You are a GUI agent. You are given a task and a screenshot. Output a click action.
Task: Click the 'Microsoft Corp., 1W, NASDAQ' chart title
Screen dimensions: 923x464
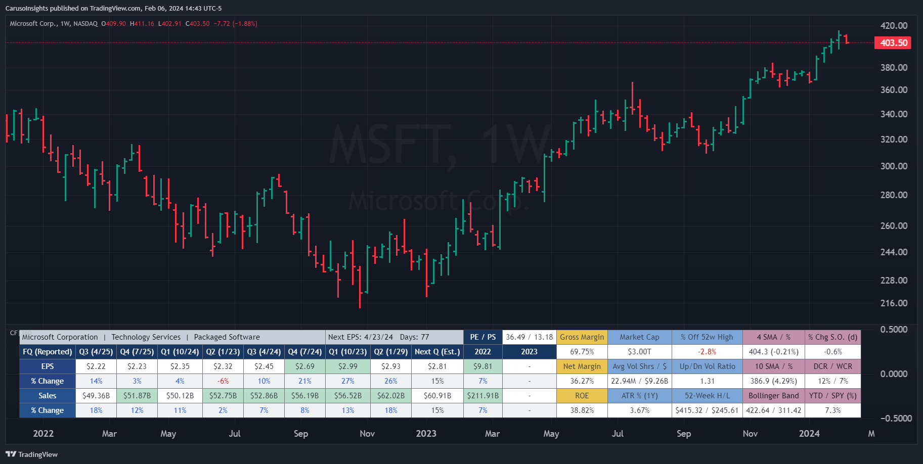pos(54,24)
